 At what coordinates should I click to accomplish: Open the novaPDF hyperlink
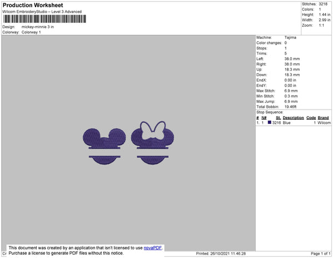click(153, 248)
